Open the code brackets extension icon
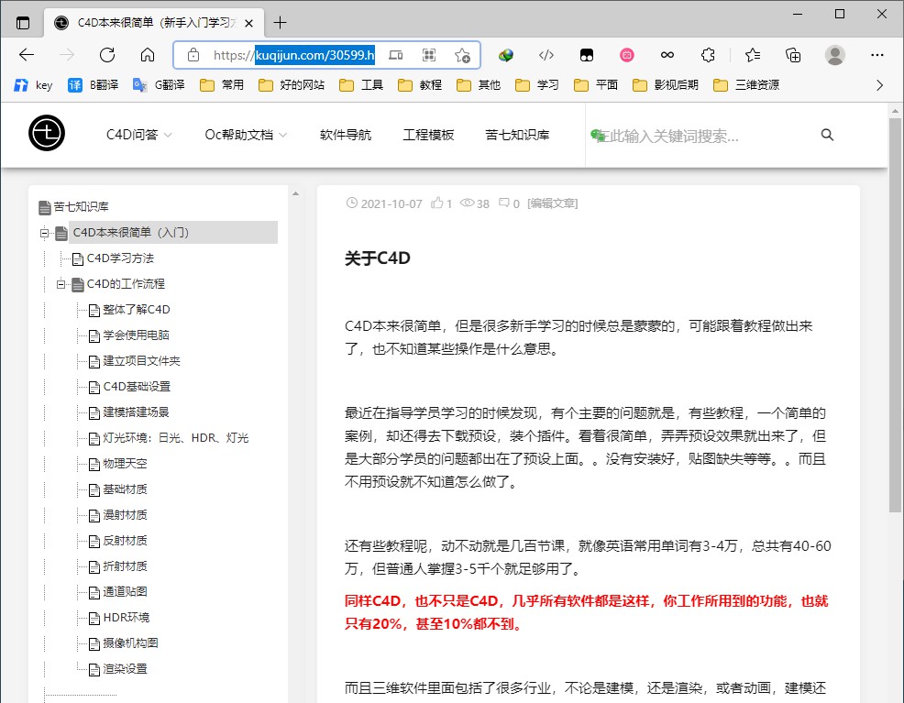Viewport: 904px width, 703px height. tap(546, 55)
